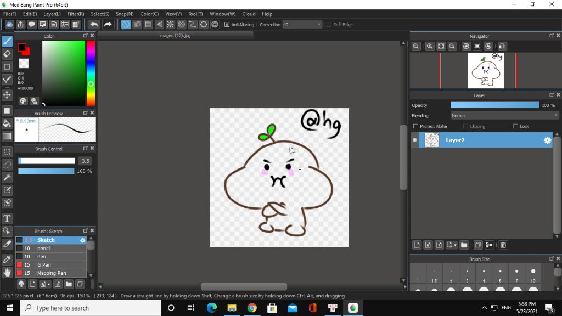This screenshot has width=562, height=316.
Task: Click the Navigator preview thumbnail
Action: (486, 71)
